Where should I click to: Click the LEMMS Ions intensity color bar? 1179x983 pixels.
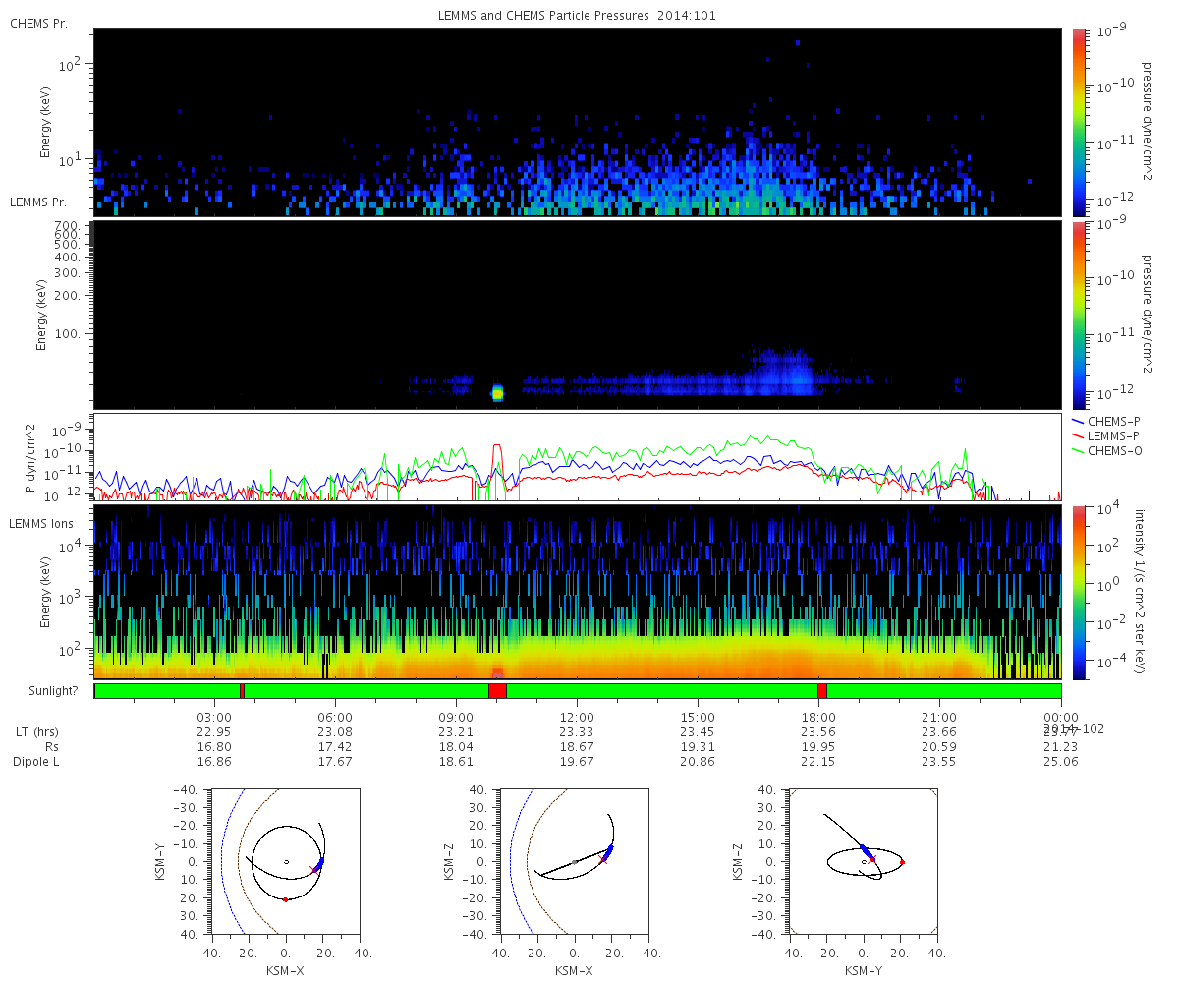coord(1079,592)
